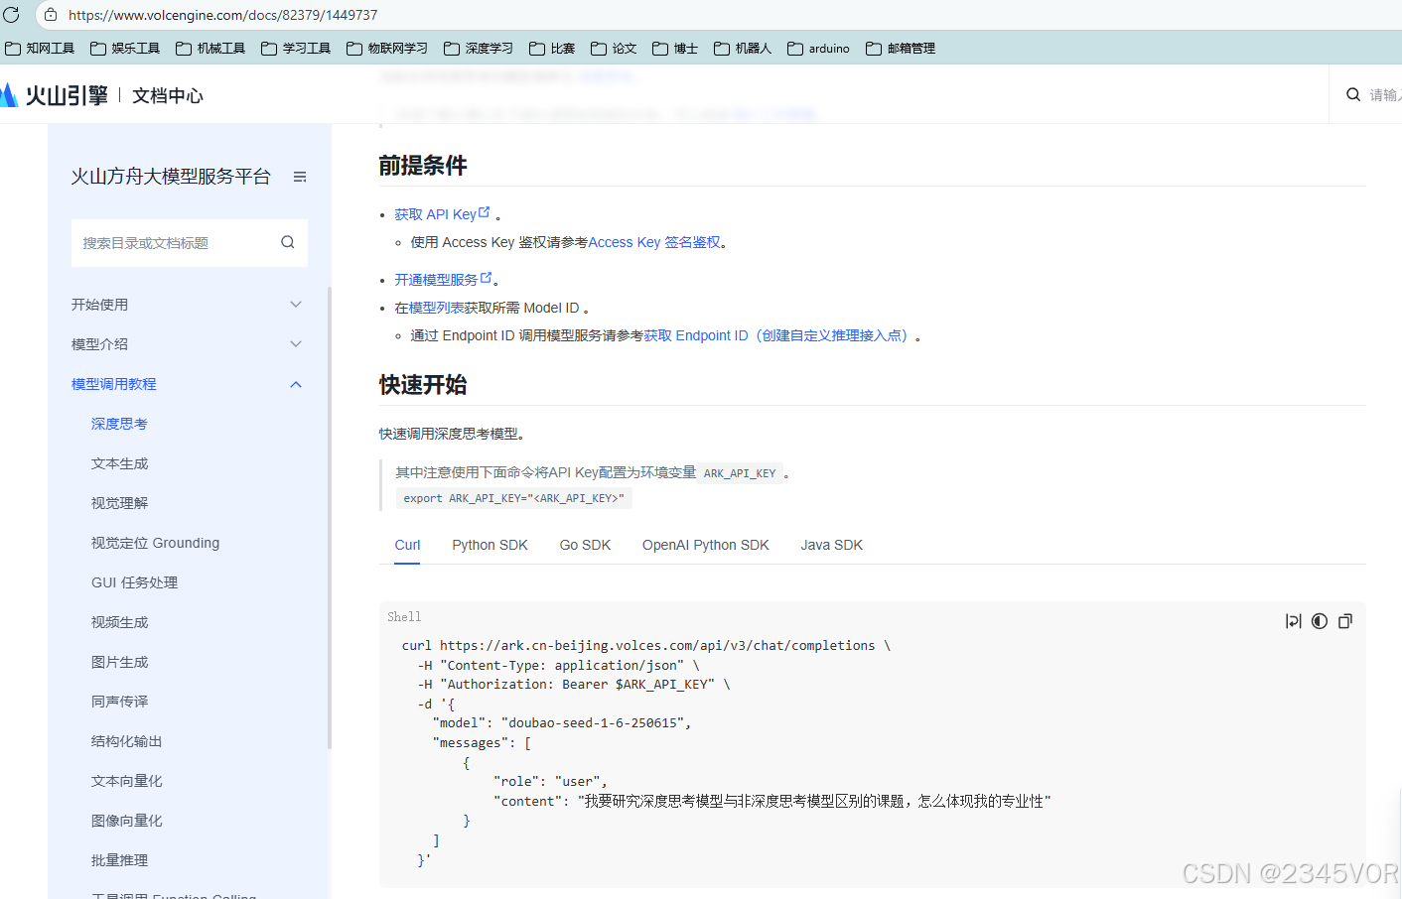
Task: Click the sidebar search magnifier icon
Action: (x=288, y=242)
